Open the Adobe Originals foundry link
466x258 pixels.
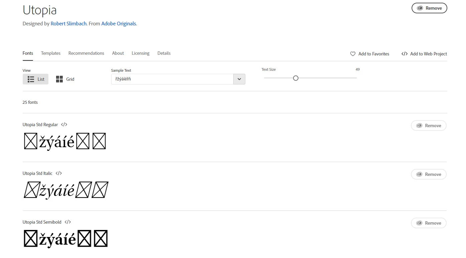coord(119,24)
